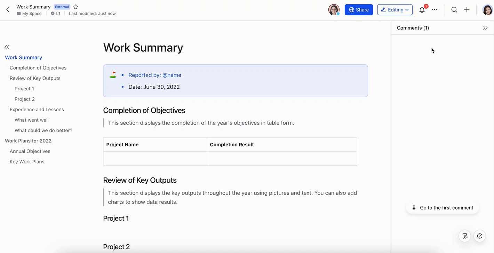Click the Share button
The height and width of the screenshot is (253, 494).
(359, 10)
